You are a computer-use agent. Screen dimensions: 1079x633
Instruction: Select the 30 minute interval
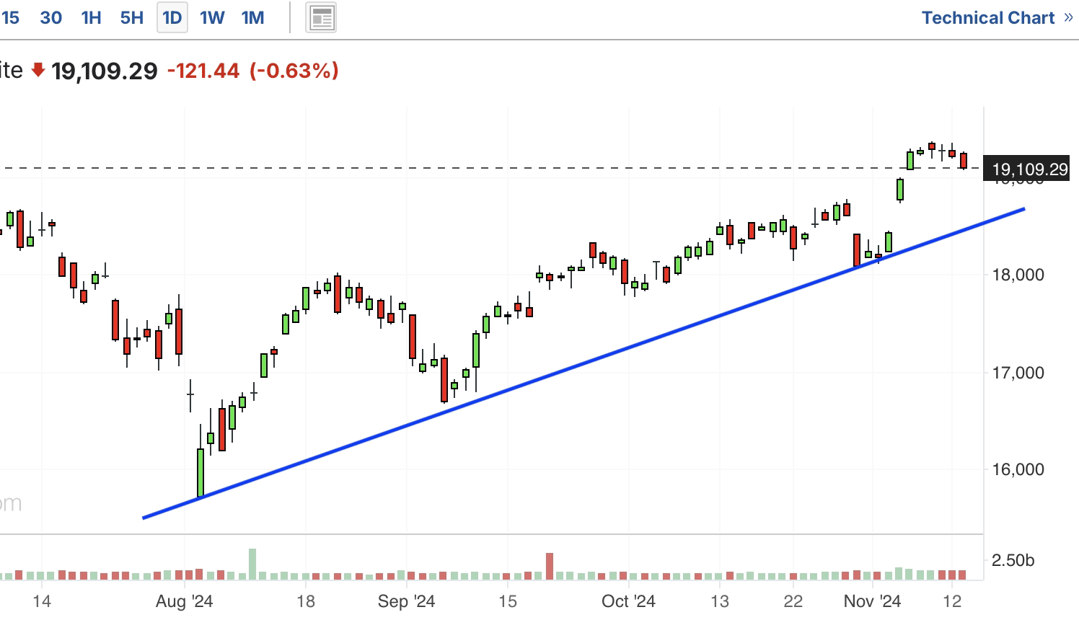tap(50, 18)
